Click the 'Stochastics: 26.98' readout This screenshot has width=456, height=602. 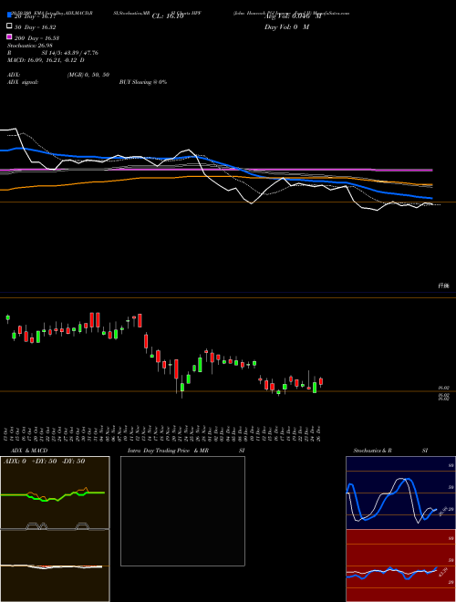[29, 46]
